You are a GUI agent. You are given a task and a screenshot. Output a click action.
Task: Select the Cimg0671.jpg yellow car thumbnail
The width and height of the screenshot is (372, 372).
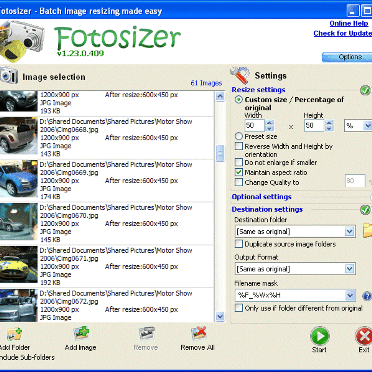click(19, 265)
